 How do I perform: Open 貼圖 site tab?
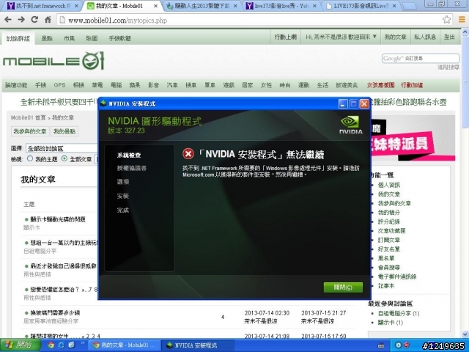point(92,38)
